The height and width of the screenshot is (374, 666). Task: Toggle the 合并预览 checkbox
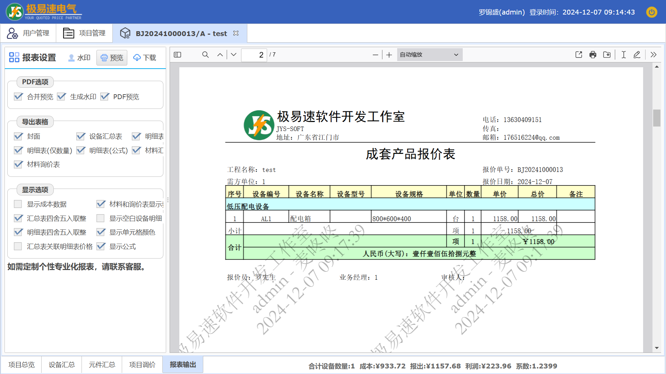(18, 97)
